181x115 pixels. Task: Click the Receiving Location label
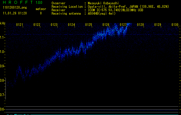click(67, 7)
